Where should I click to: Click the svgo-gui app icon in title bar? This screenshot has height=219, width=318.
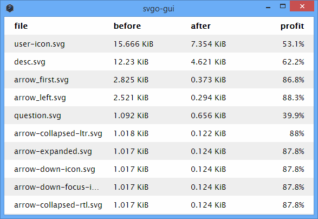(10, 8)
